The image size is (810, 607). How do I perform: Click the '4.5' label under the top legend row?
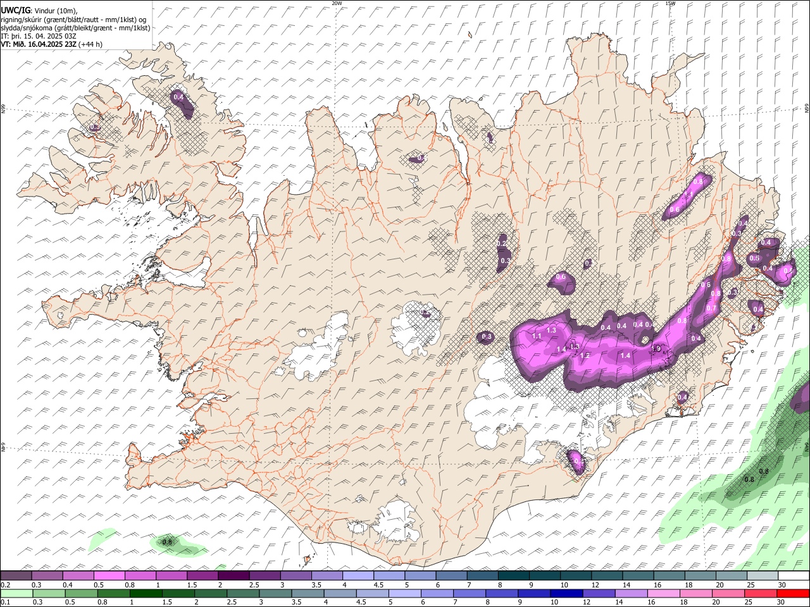coord(378,585)
